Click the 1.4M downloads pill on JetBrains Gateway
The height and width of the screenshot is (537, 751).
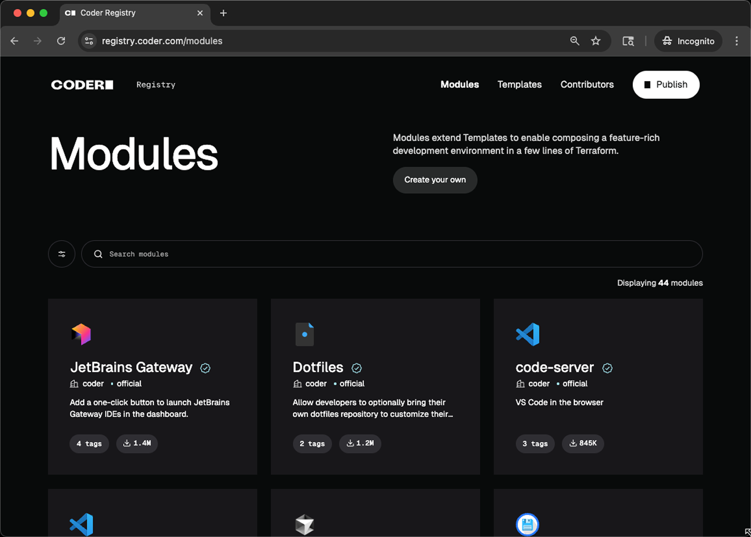click(x=137, y=443)
